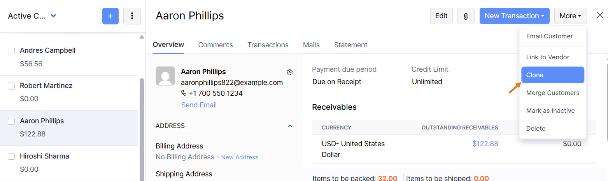Open the three-dot options menu
This screenshot has width=608, height=181.
pyautogui.click(x=132, y=16)
